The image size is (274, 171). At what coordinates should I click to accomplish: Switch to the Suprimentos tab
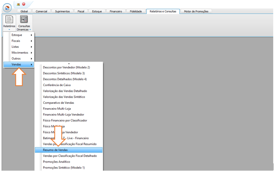[62, 11]
